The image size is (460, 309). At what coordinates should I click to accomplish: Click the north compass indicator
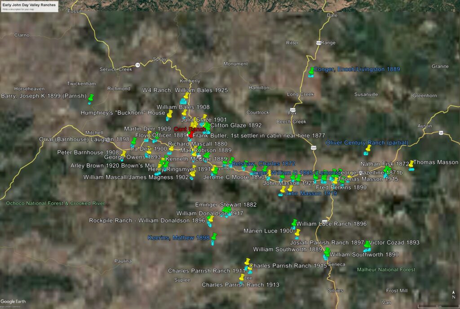coord(453,296)
